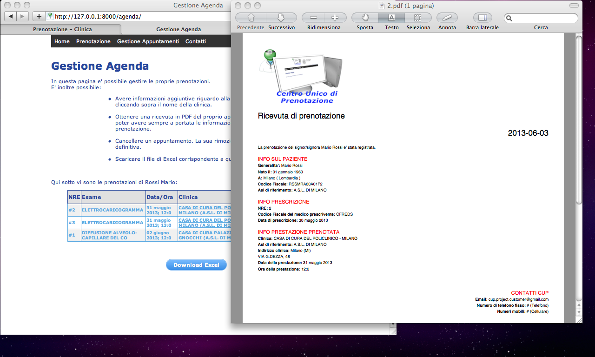Click inside the Cerca search field
Viewport: 595px width, 357px height.
541,17
